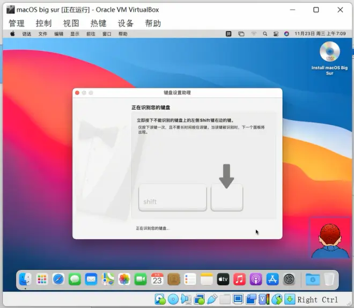Open the 热键 menu in VirtualBox
The height and width of the screenshot is (308, 354).
(98, 23)
